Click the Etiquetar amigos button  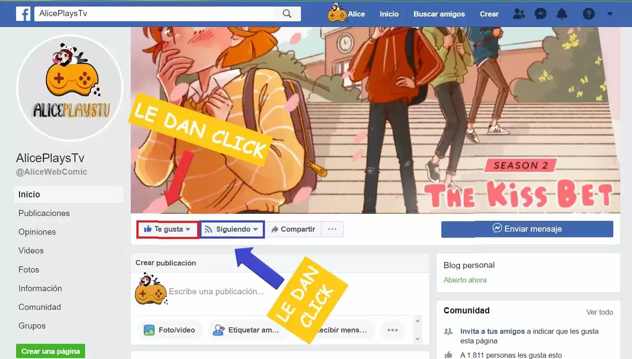[248, 330]
